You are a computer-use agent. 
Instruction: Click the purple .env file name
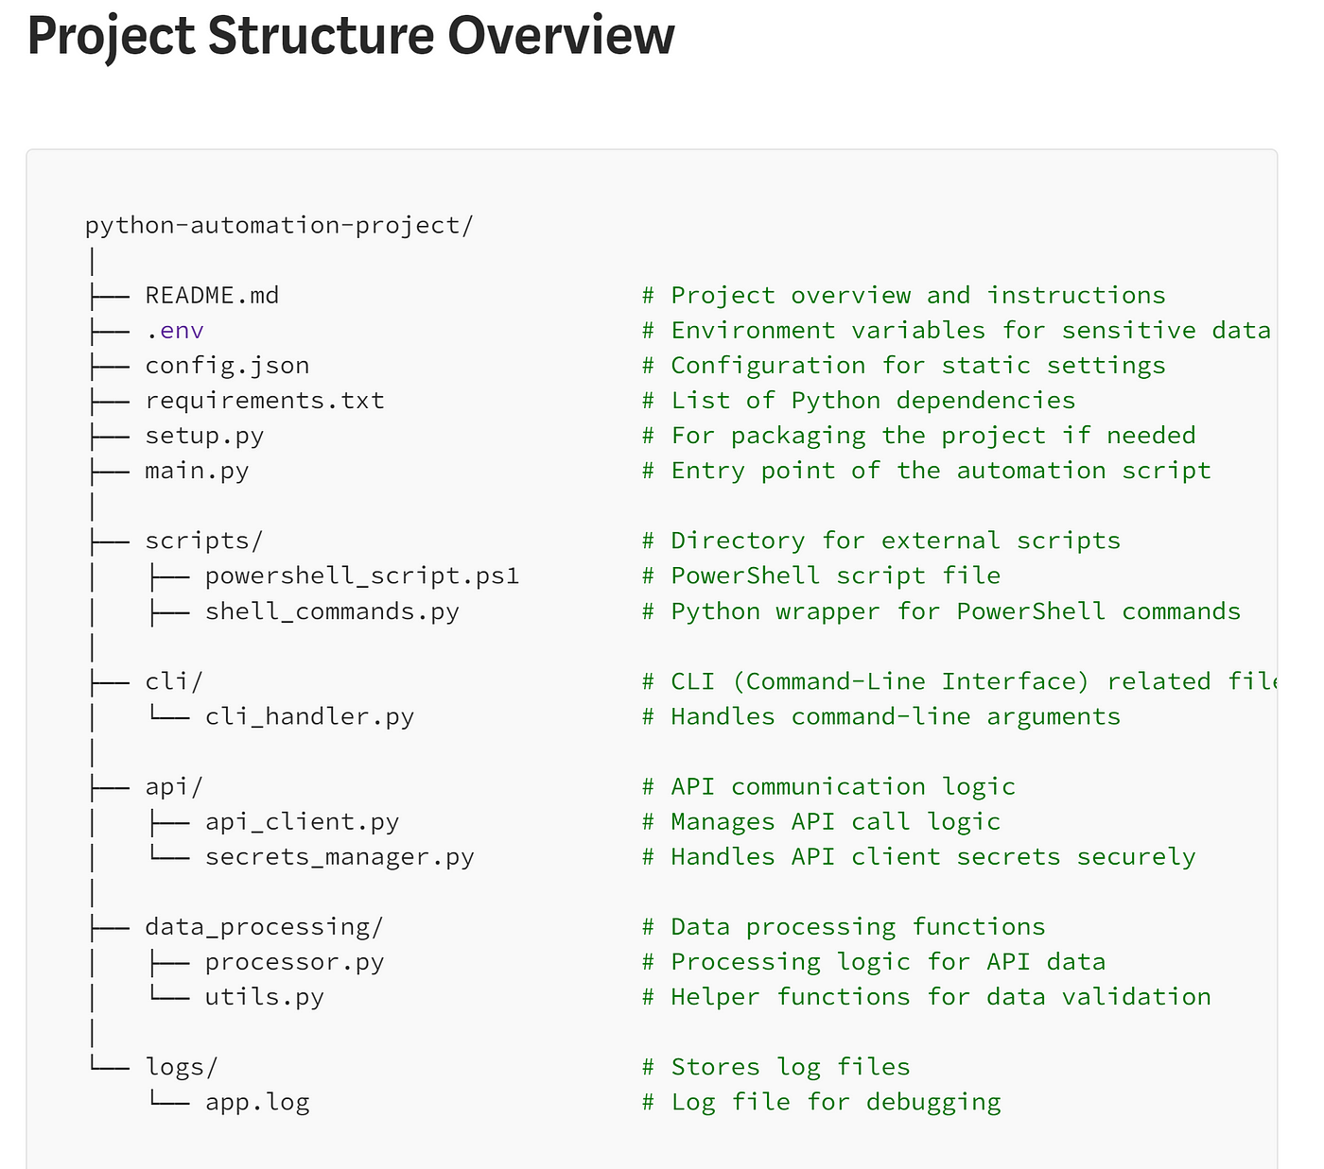(x=175, y=331)
